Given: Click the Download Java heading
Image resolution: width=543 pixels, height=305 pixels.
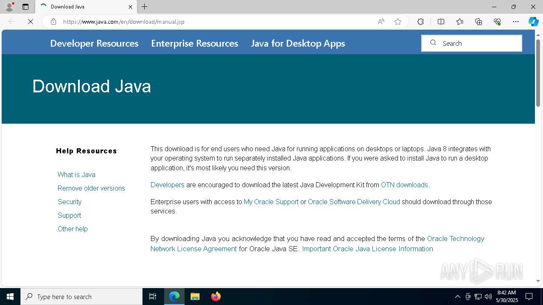Looking at the screenshot, I should pyautogui.click(x=92, y=86).
